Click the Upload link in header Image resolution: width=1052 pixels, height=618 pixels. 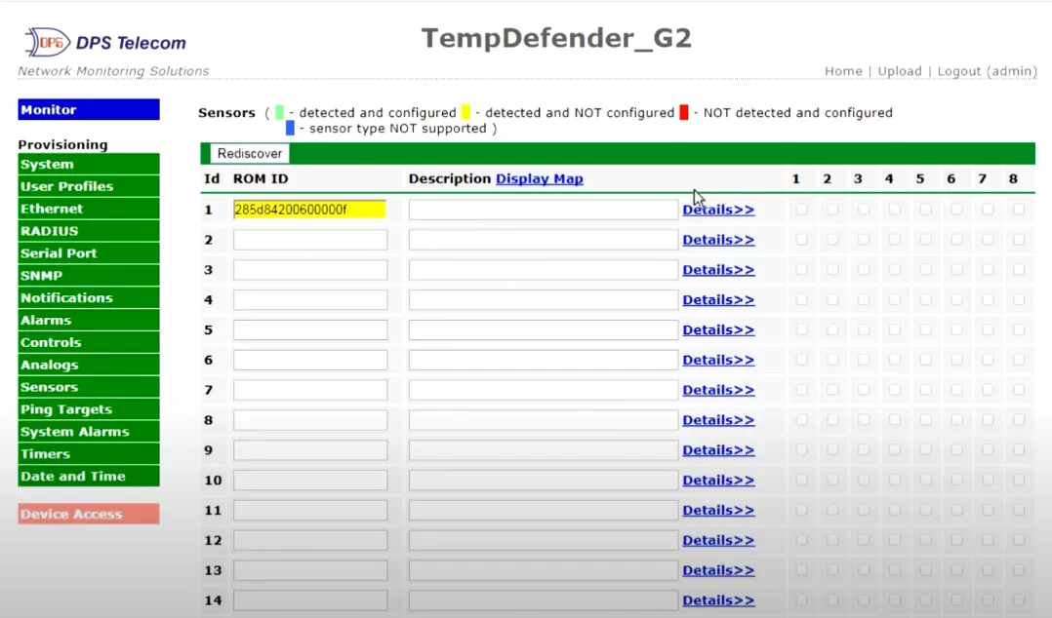[x=899, y=71]
